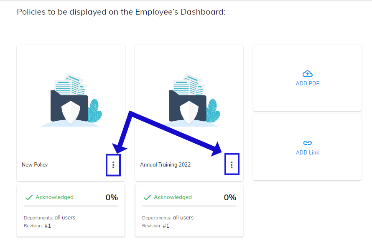Click the Acknowledged label under Annual Training 2022
The image size is (372, 244).
(x=173, y=197)
